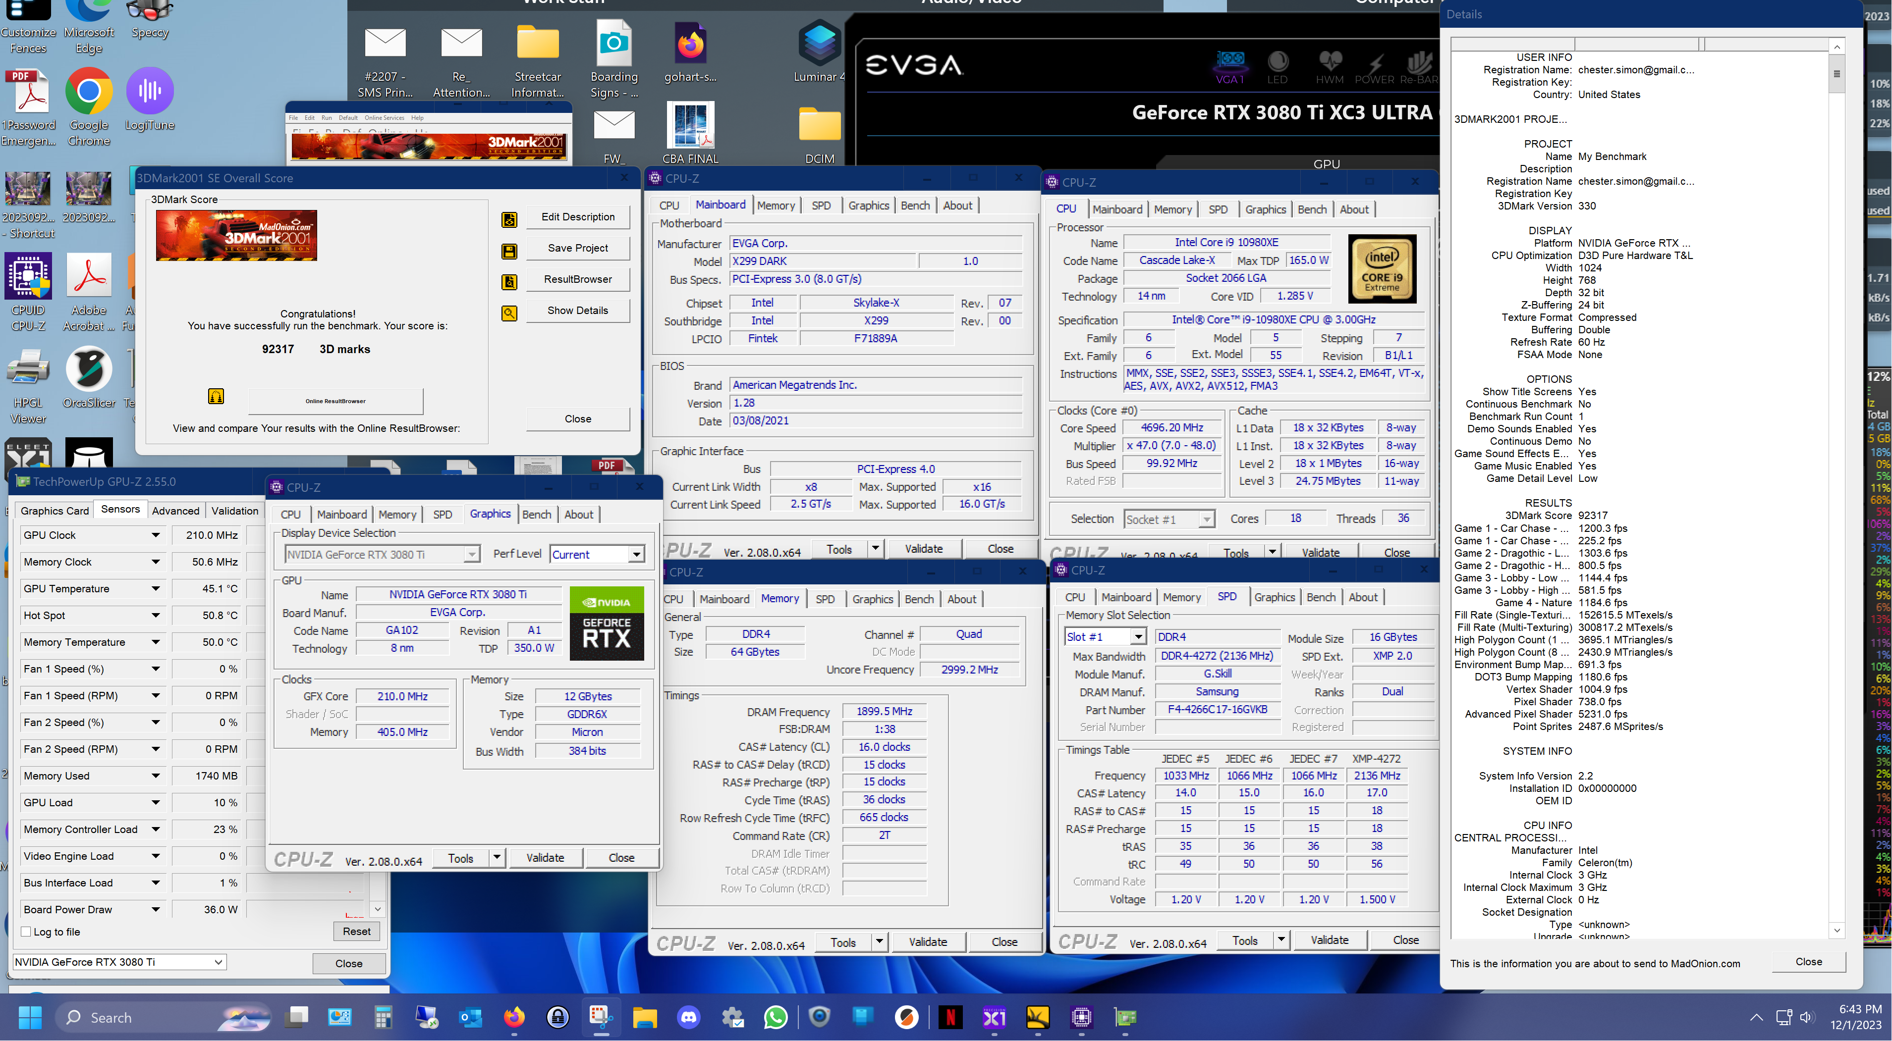Show hidden system tray icons chevron
The width and height of the screenshot is (1892, 1041).
click(1756, 1018)
